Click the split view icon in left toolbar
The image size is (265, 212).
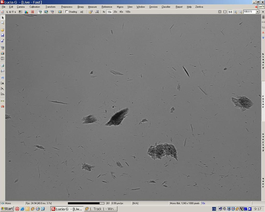tap(3, 58)
